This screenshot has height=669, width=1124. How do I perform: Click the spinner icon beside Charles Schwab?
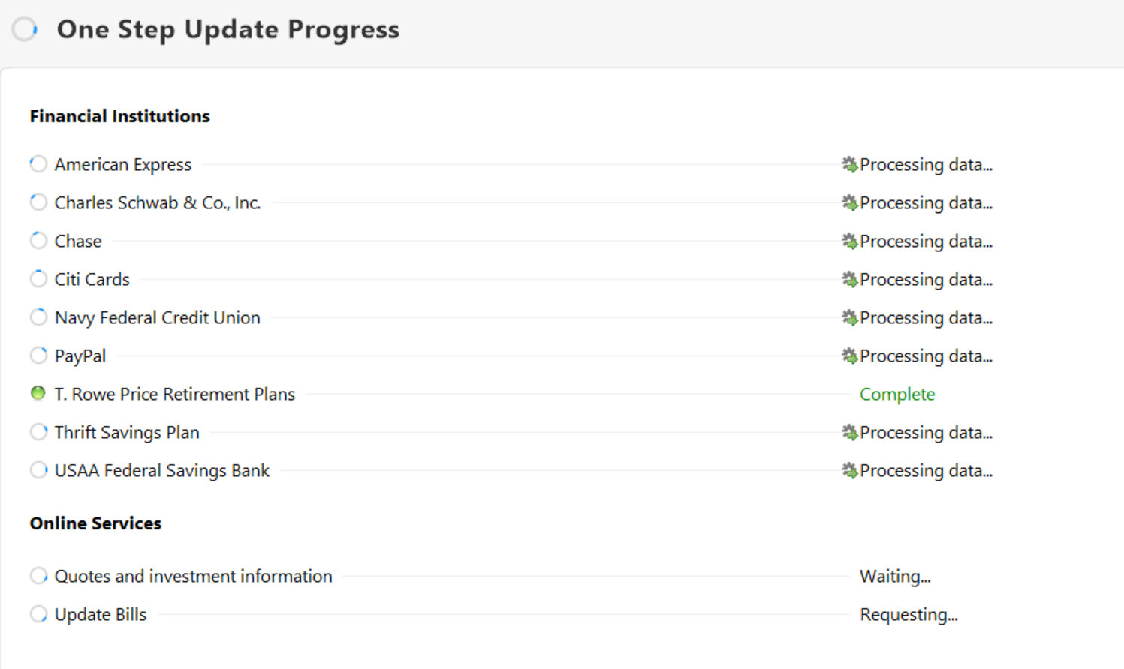tap(38, 202)
